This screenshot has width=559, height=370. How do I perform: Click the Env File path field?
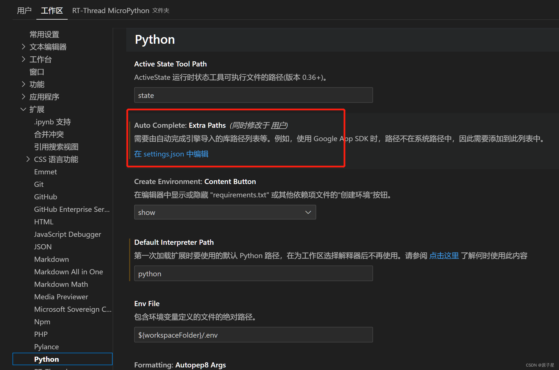[253, 335]
